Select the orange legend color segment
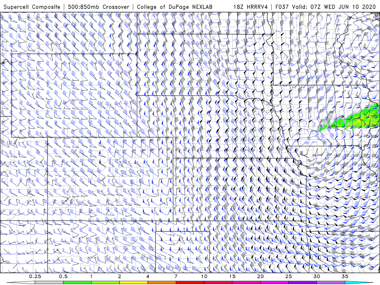 [161, 283]
